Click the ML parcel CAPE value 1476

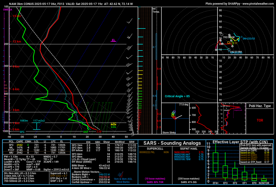(20, 148)
